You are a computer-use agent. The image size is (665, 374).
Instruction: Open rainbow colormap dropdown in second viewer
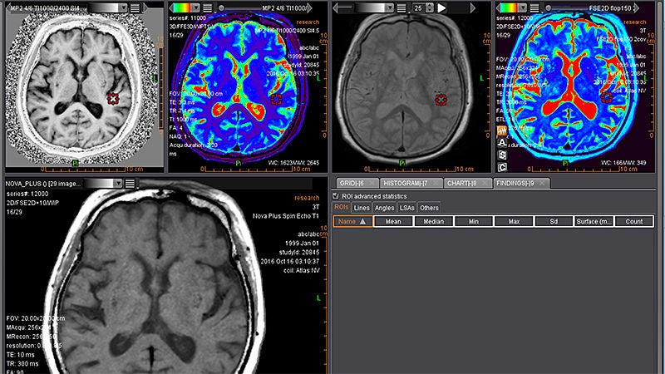[x=195, y=7]
